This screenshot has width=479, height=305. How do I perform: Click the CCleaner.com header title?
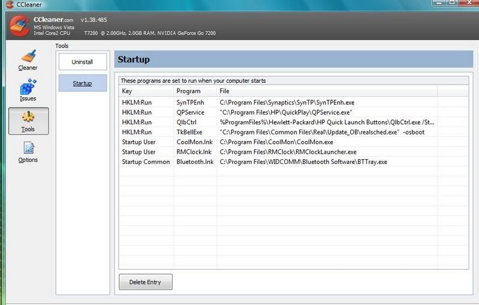[53, 20]
